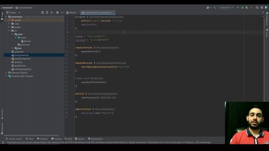Select gradlew.bat file
This screenshot has height=151, width=269.
[18, 66]
